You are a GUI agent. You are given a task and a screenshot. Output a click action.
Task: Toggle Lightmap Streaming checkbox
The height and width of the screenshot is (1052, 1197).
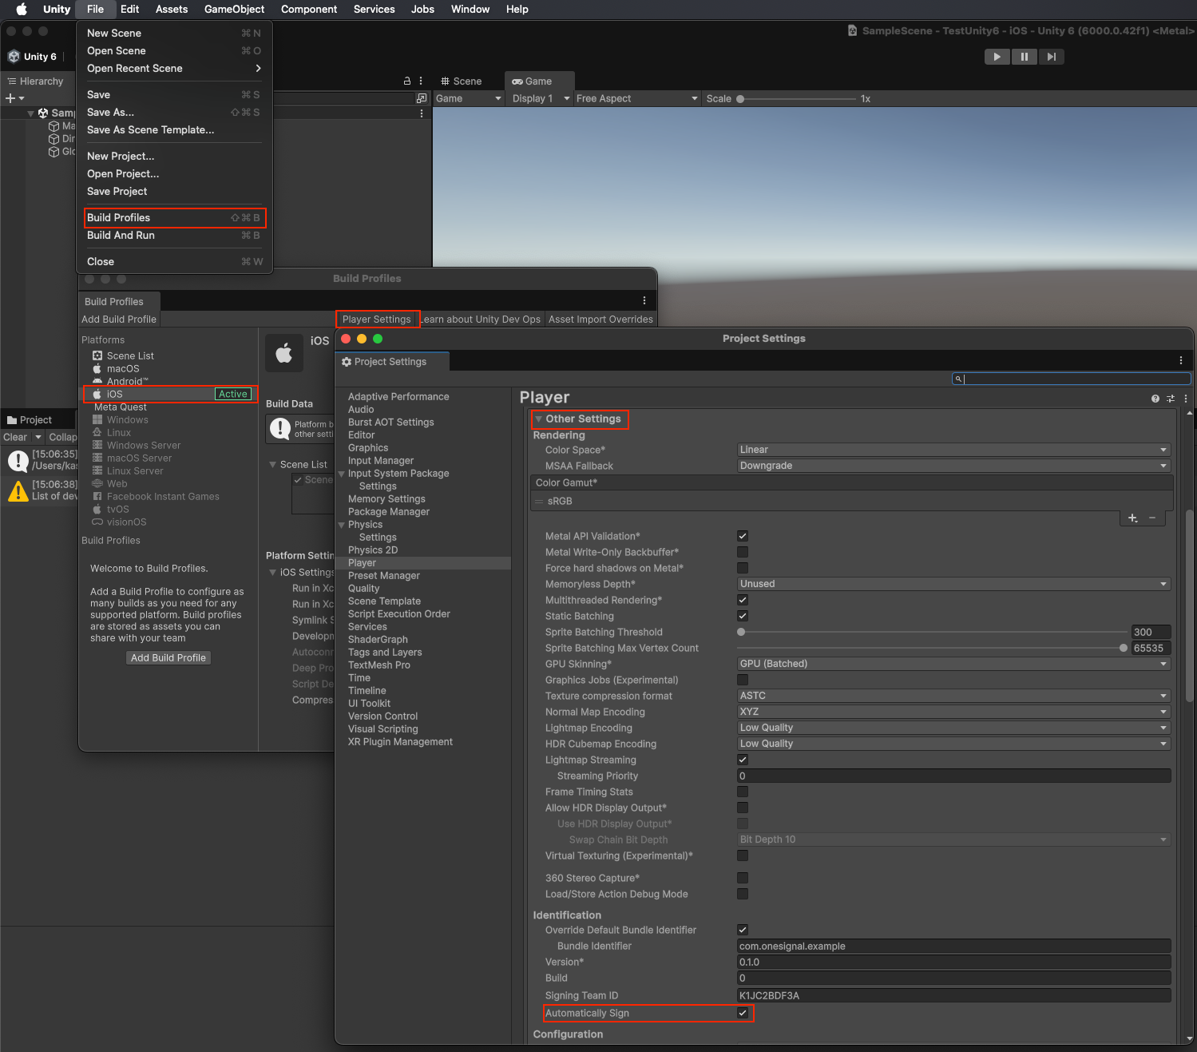point(743,760)
